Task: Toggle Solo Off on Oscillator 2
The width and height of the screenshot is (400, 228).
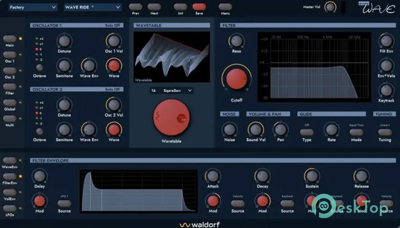Action: coord(113,89)
